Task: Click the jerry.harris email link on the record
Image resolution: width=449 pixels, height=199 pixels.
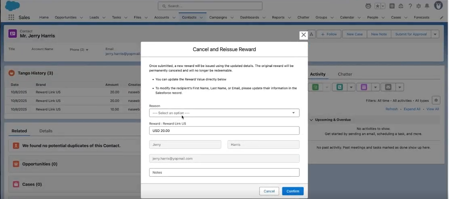Action: point(123,54)
